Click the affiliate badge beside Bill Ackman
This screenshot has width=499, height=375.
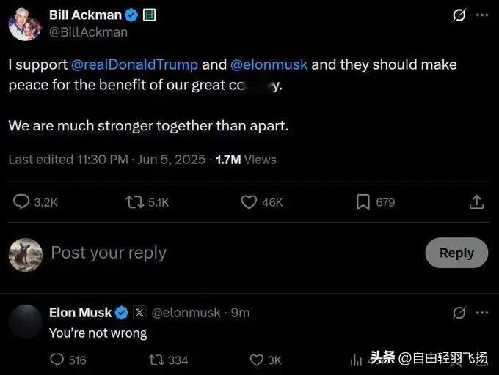150,15
